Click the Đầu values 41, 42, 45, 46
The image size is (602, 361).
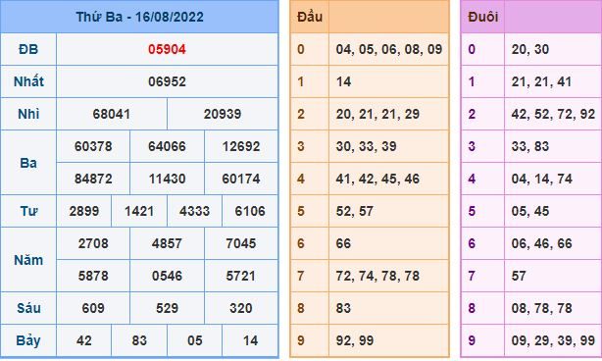pyautogui.click(x=377, y=179)
